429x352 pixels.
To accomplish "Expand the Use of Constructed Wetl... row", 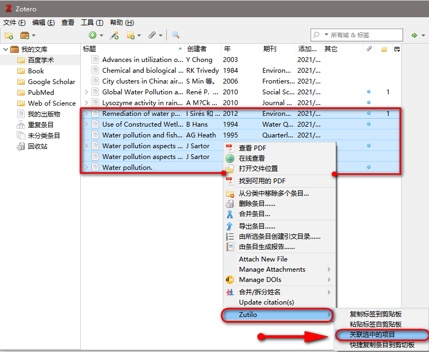I will pyautogui.click(x=87, y=124).
